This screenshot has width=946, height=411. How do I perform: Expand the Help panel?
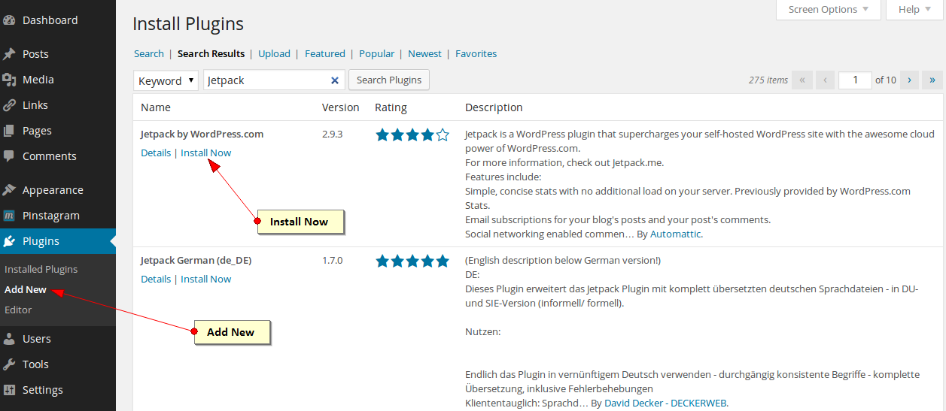coord(914,10)
